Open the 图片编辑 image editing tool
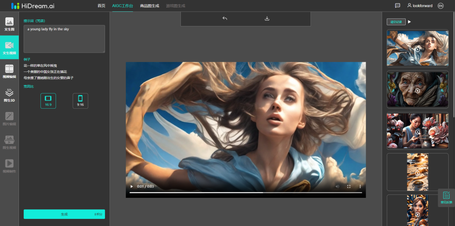The height and width of the screenshot is (226, 455). (9, 119)
